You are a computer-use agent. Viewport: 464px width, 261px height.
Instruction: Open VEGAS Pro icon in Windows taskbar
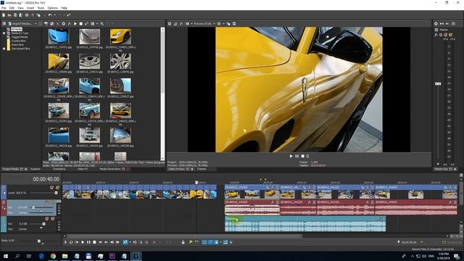[x=136, y=256]
